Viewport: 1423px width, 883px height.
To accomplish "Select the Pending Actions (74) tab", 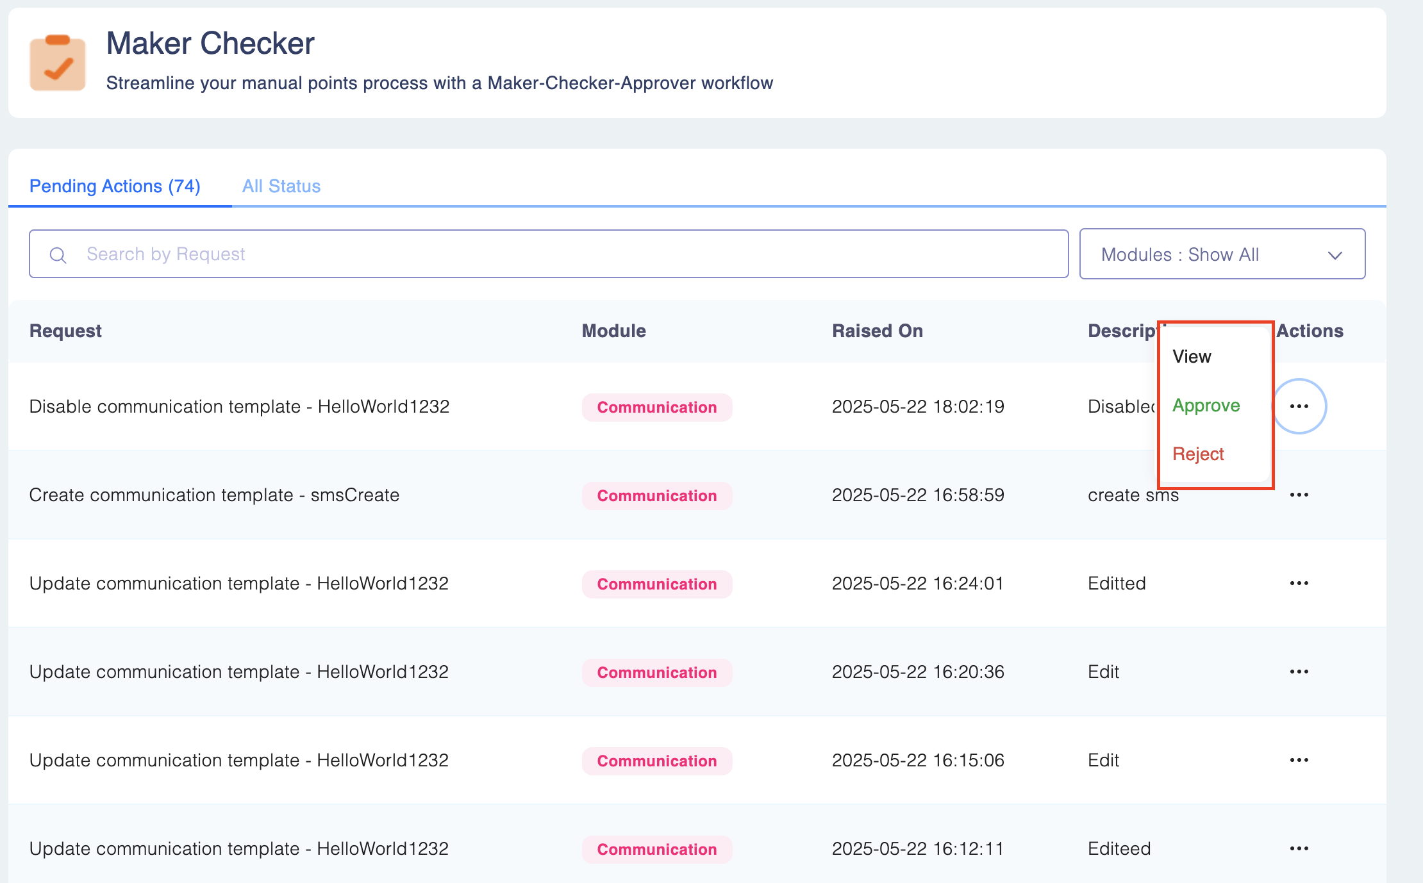I will (115, 186).
